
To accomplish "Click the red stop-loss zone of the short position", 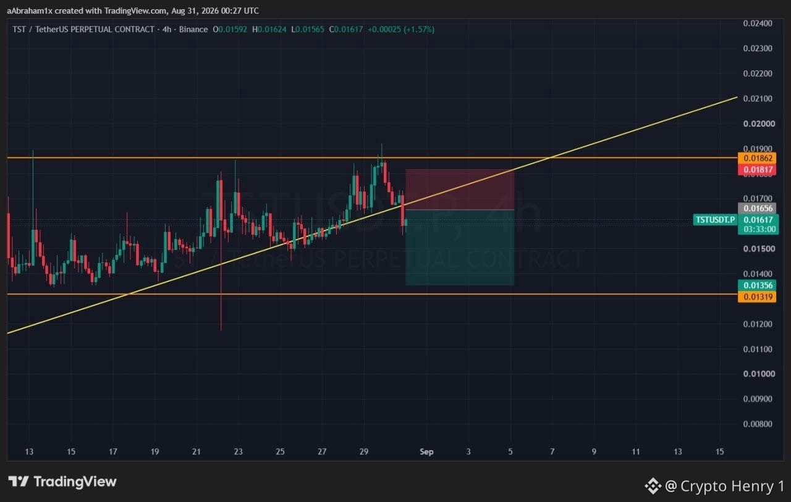I will 460,190.
